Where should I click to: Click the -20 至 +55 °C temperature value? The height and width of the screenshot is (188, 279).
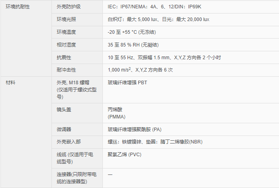coord(131,32)
